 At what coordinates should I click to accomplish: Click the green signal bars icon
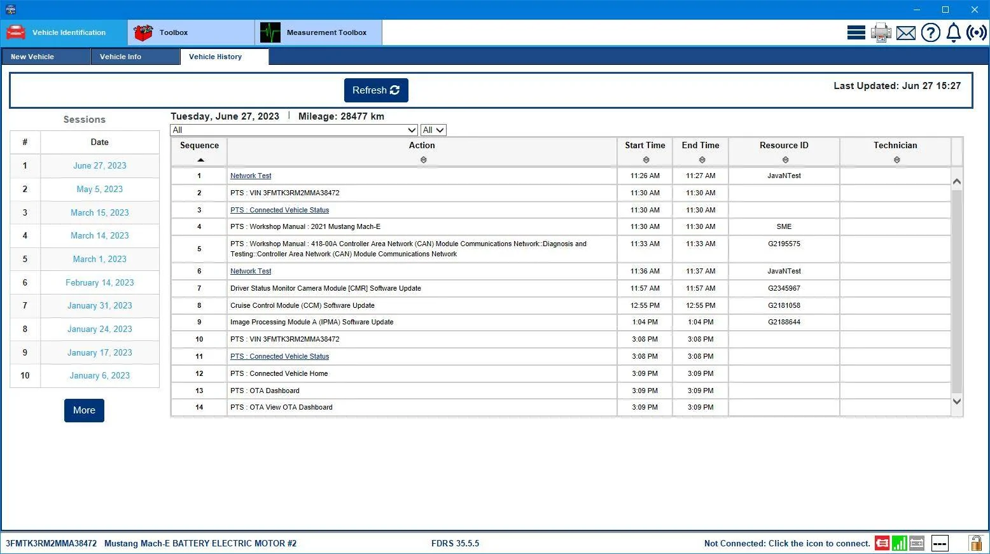[900, 543]
